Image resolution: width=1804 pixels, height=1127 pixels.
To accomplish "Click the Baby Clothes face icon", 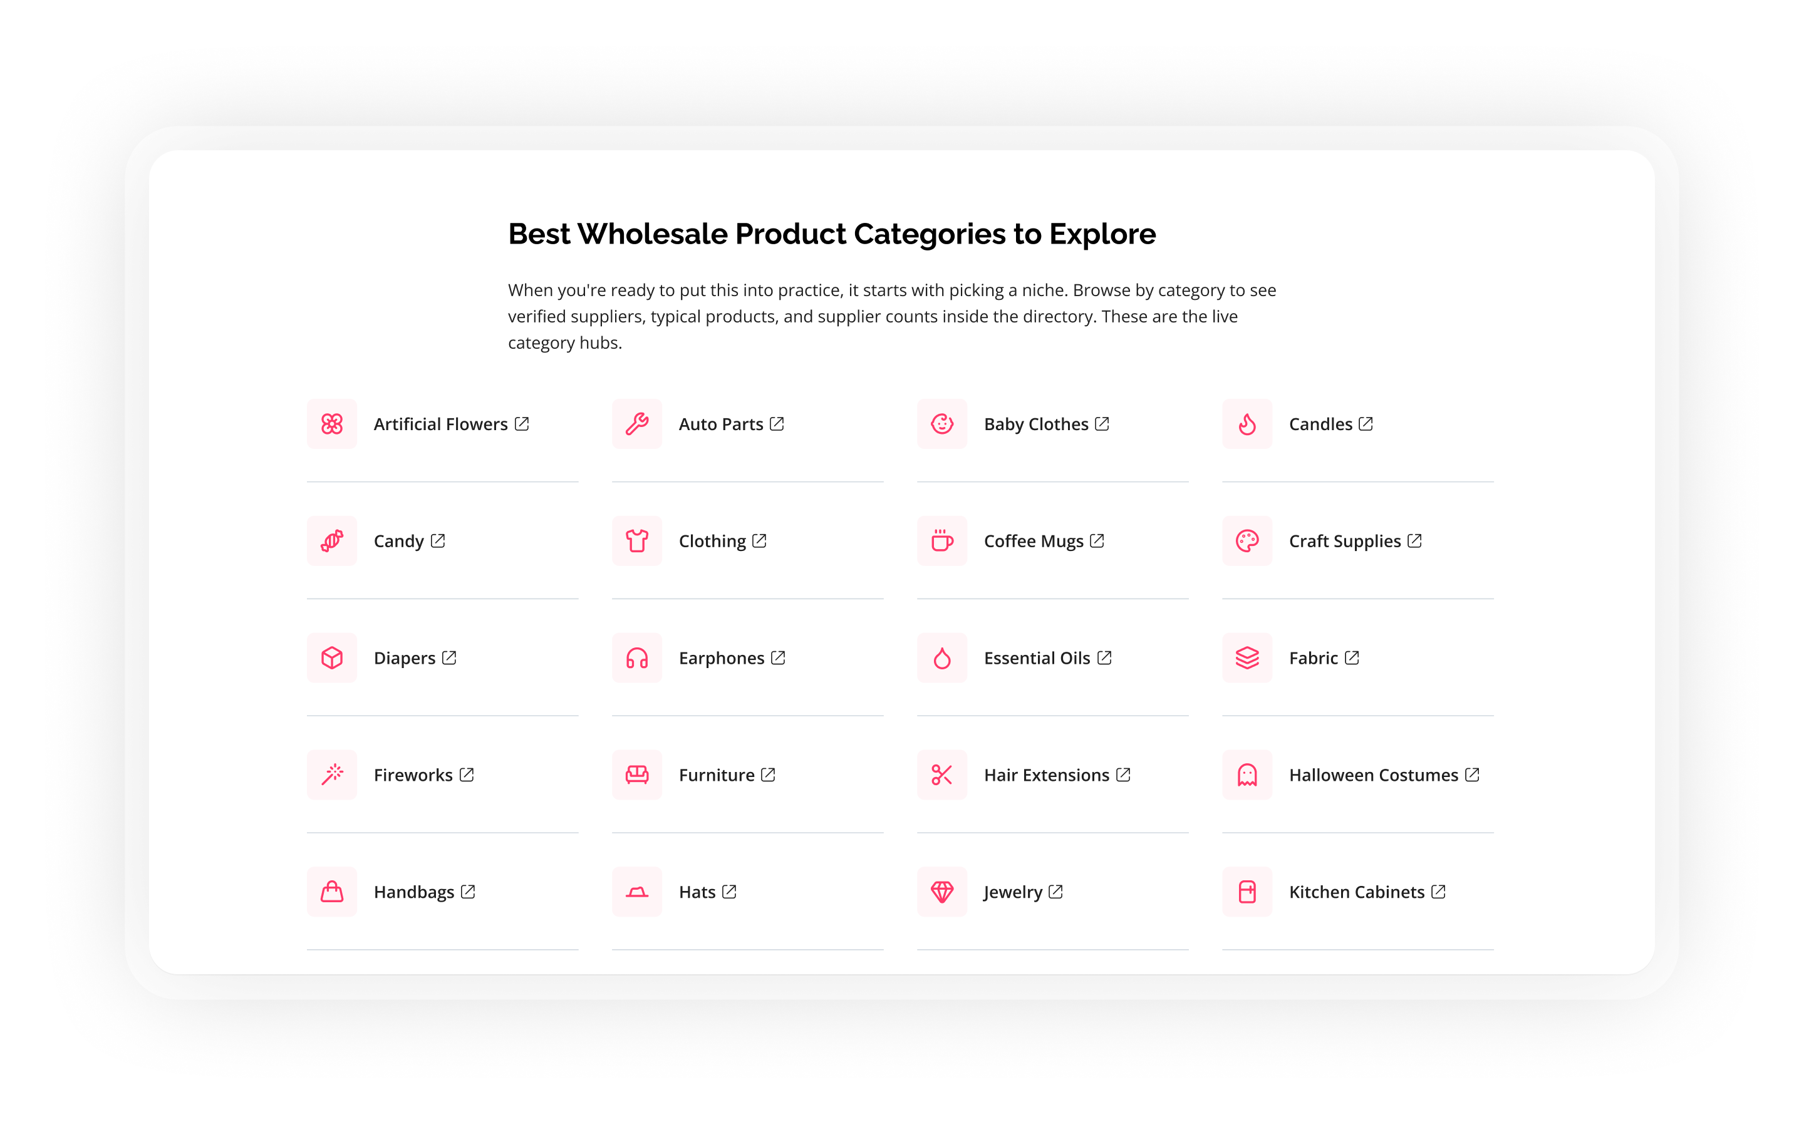I will (942, 424).
